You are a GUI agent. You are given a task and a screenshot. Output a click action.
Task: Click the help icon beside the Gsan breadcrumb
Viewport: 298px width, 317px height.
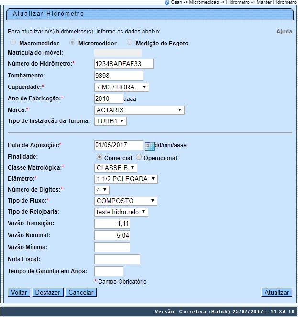tap(166, 2)
